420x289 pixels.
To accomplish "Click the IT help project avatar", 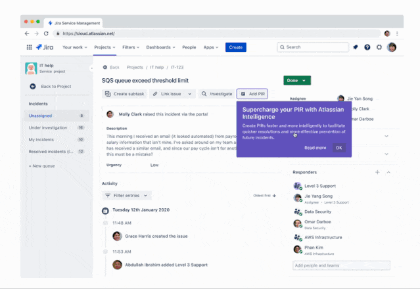I will click(x=31, y=68).
